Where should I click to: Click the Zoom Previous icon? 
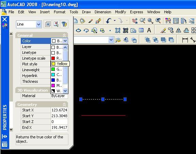click(158, 21)
